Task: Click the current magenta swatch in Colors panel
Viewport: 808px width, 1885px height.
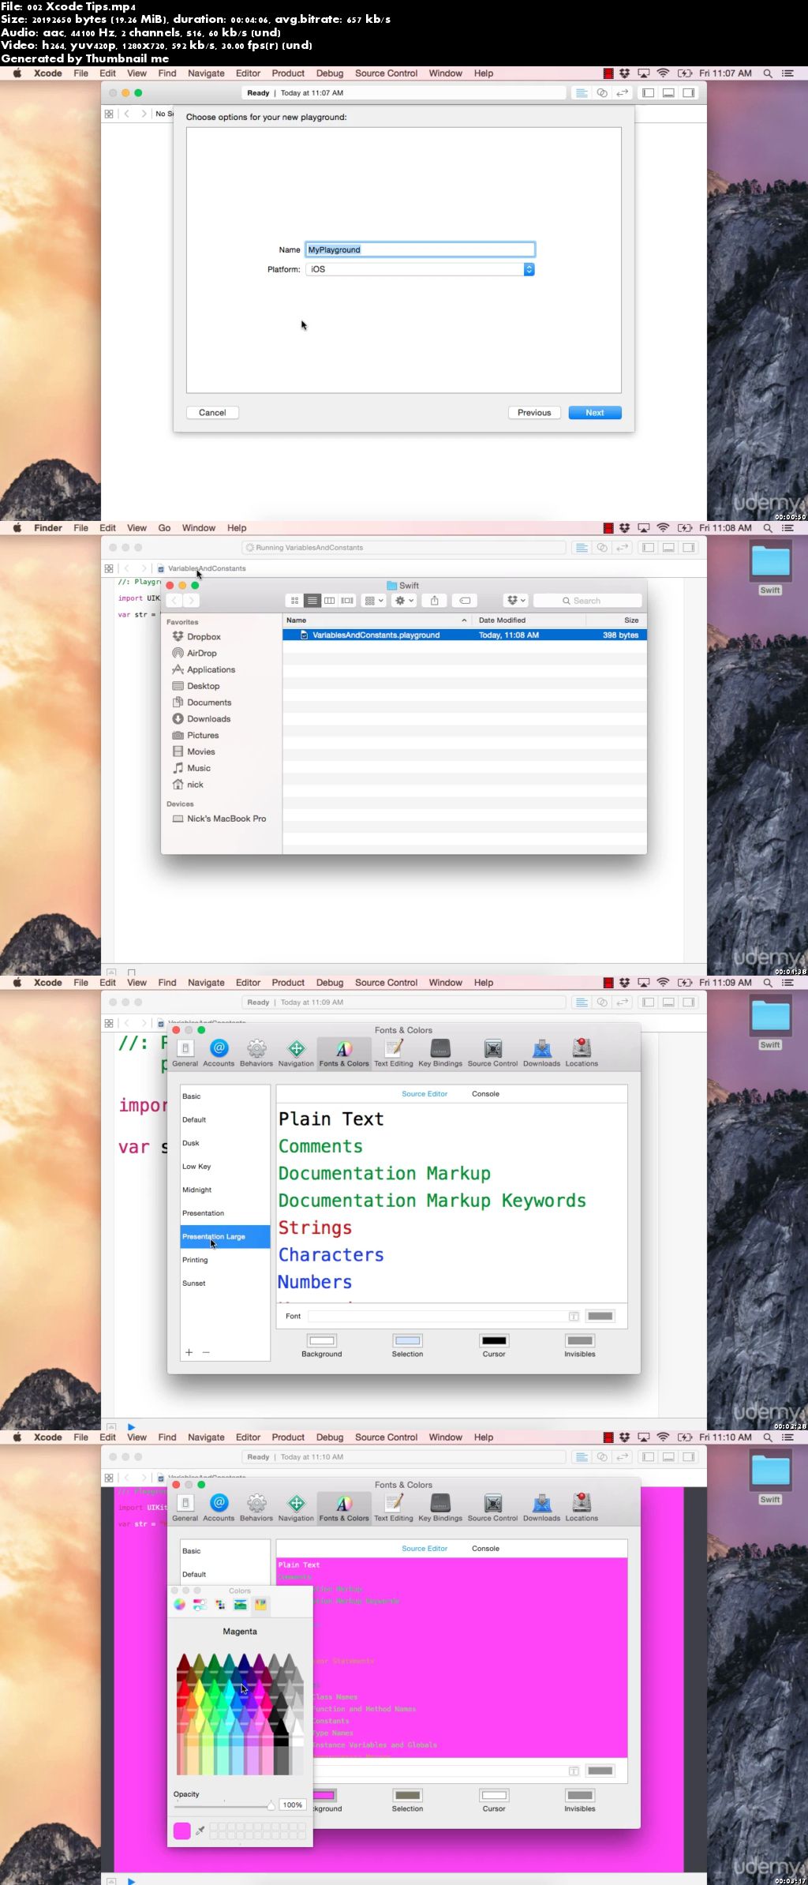Action: pos(181,1831)
